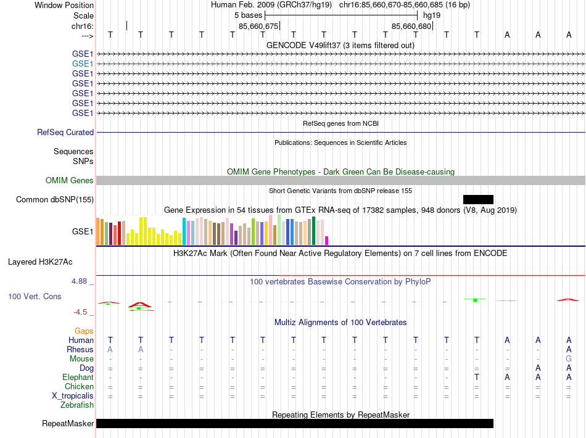Click the H3K27Ac Mark track title
The height and width of the screenshot is (438, 586).
pos(340,254)
